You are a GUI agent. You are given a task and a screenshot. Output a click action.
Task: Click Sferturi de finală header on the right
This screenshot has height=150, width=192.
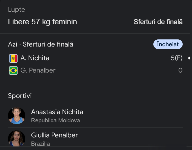pyautogui.click(x=158, y=22)
